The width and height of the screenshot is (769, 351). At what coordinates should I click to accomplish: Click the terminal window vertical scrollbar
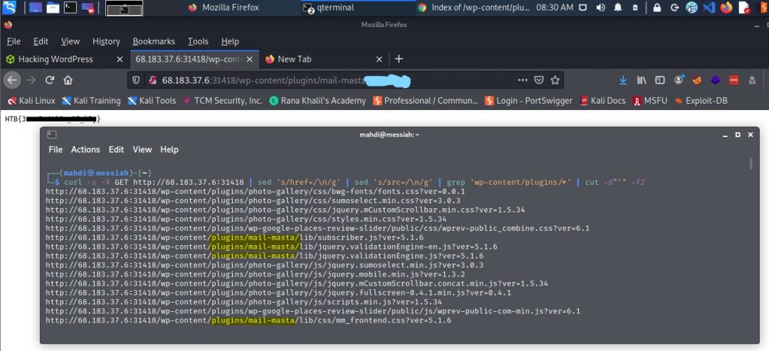(x=751, y=163)
